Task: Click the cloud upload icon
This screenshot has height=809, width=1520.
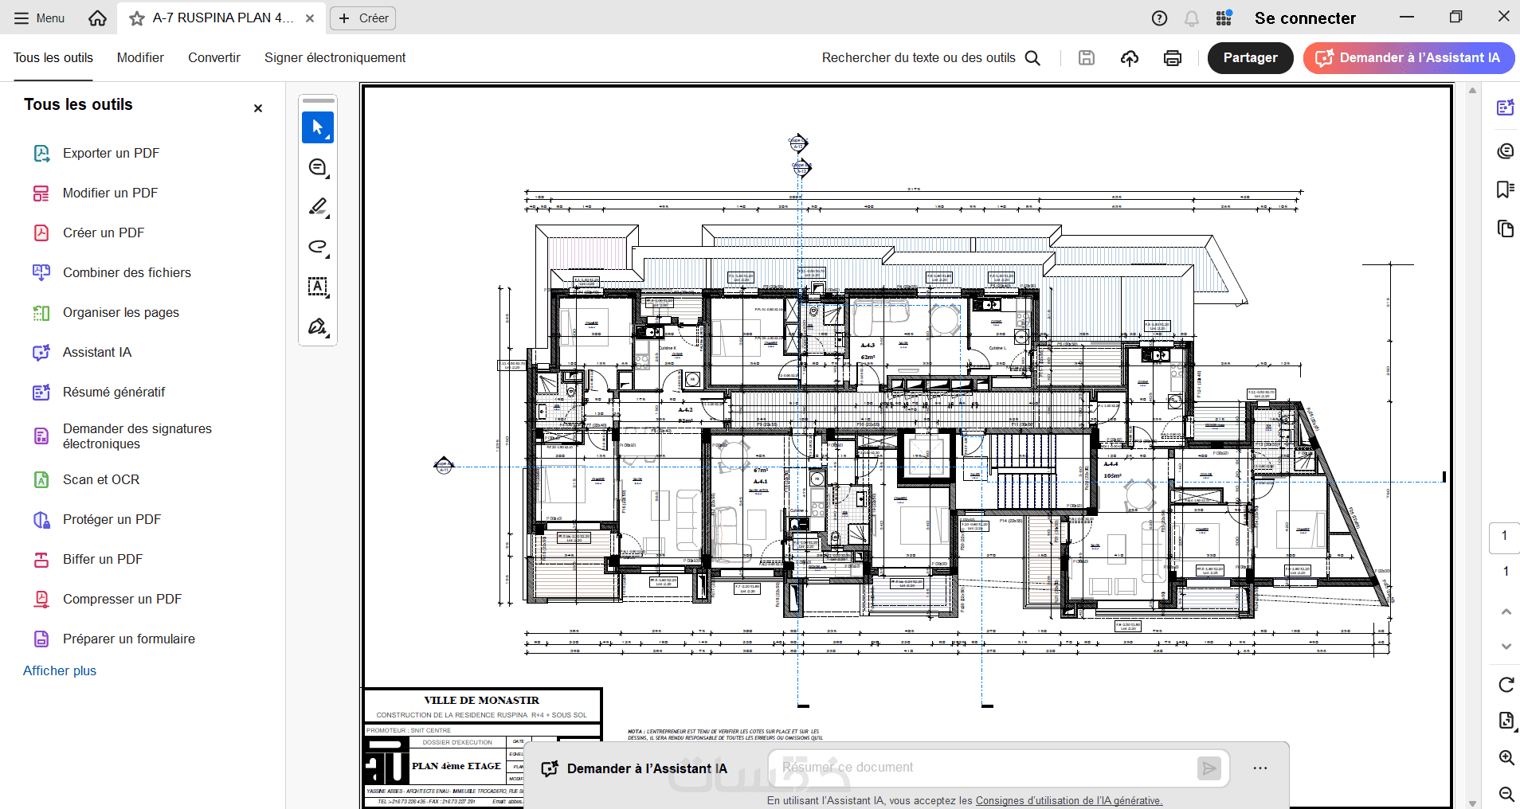Action: (1130, 57)
